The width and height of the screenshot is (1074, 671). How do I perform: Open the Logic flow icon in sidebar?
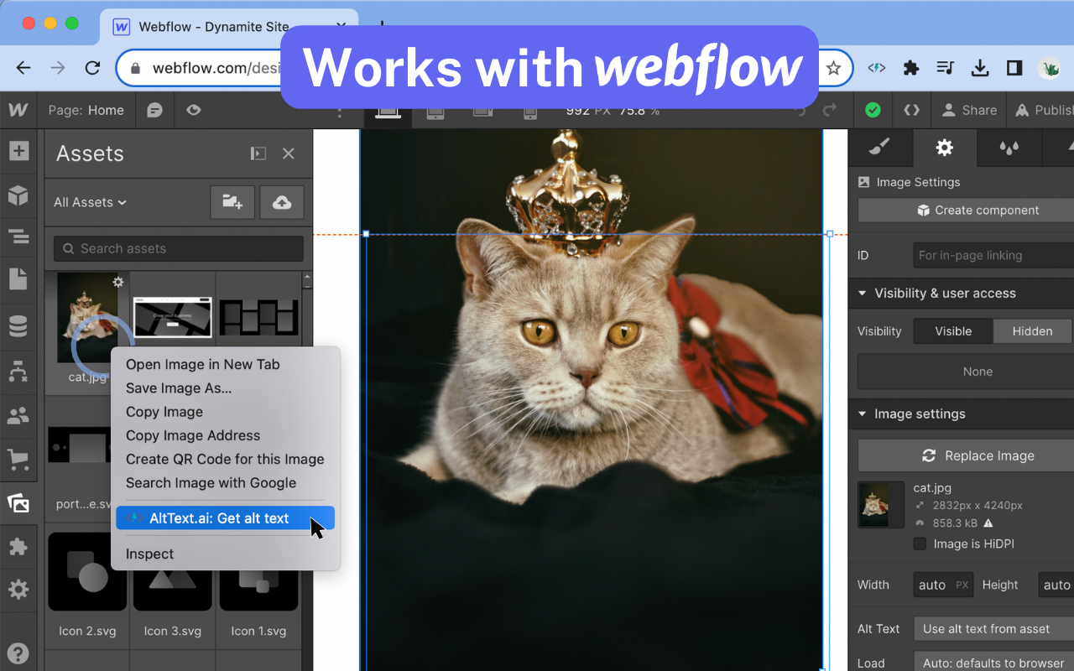click(18, 370)
